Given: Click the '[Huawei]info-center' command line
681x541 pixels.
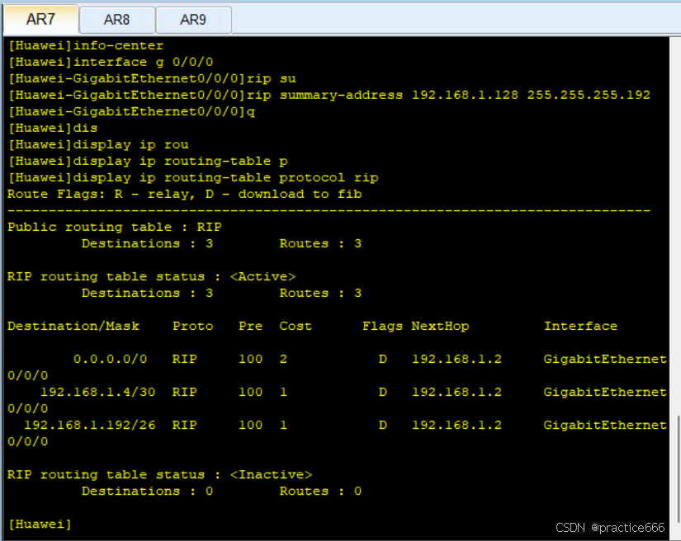Looking at the screenshot, I should click(86, 45).
